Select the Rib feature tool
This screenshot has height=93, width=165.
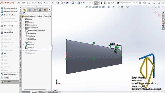tap(3, 53)
